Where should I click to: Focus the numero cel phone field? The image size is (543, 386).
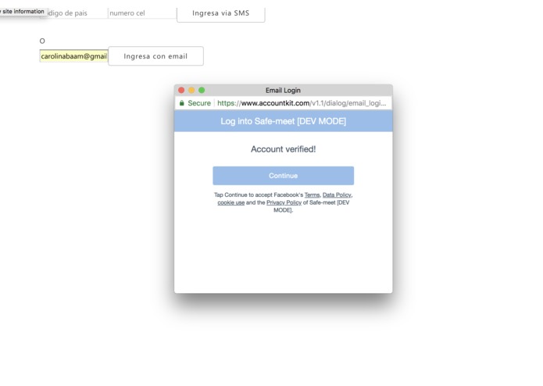tap(142, 13)
